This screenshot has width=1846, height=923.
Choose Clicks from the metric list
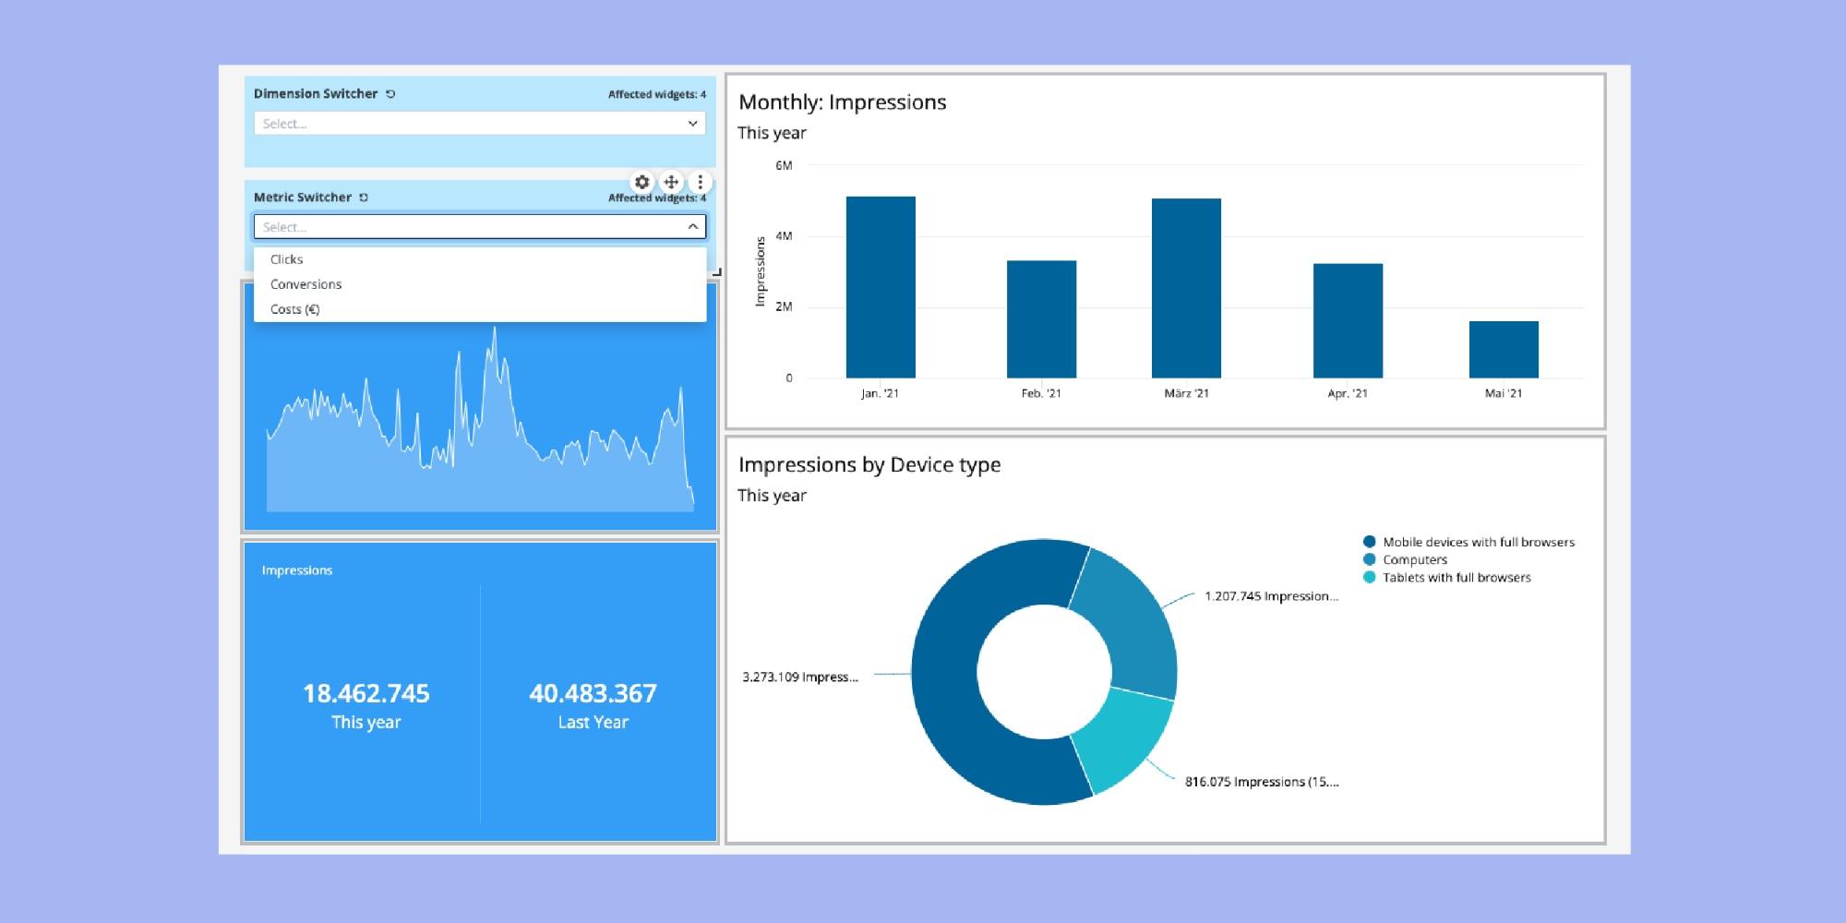pos(287,259)
